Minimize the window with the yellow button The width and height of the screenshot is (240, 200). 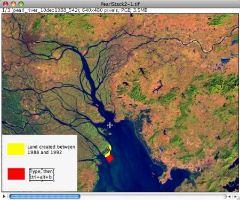[13, 4]
